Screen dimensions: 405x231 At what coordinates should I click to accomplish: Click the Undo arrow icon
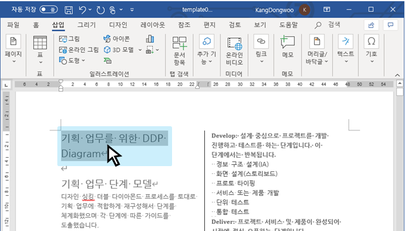pos(82,10)
